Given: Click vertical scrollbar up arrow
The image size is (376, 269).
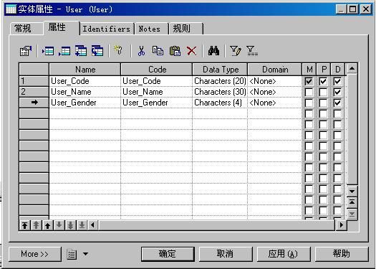Looking at the screenshot, I should [352, 69].
